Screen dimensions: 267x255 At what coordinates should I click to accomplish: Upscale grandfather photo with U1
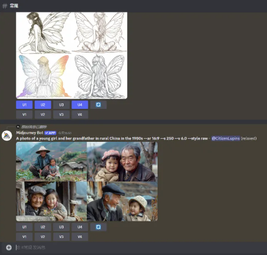click(x=24, y=227)
